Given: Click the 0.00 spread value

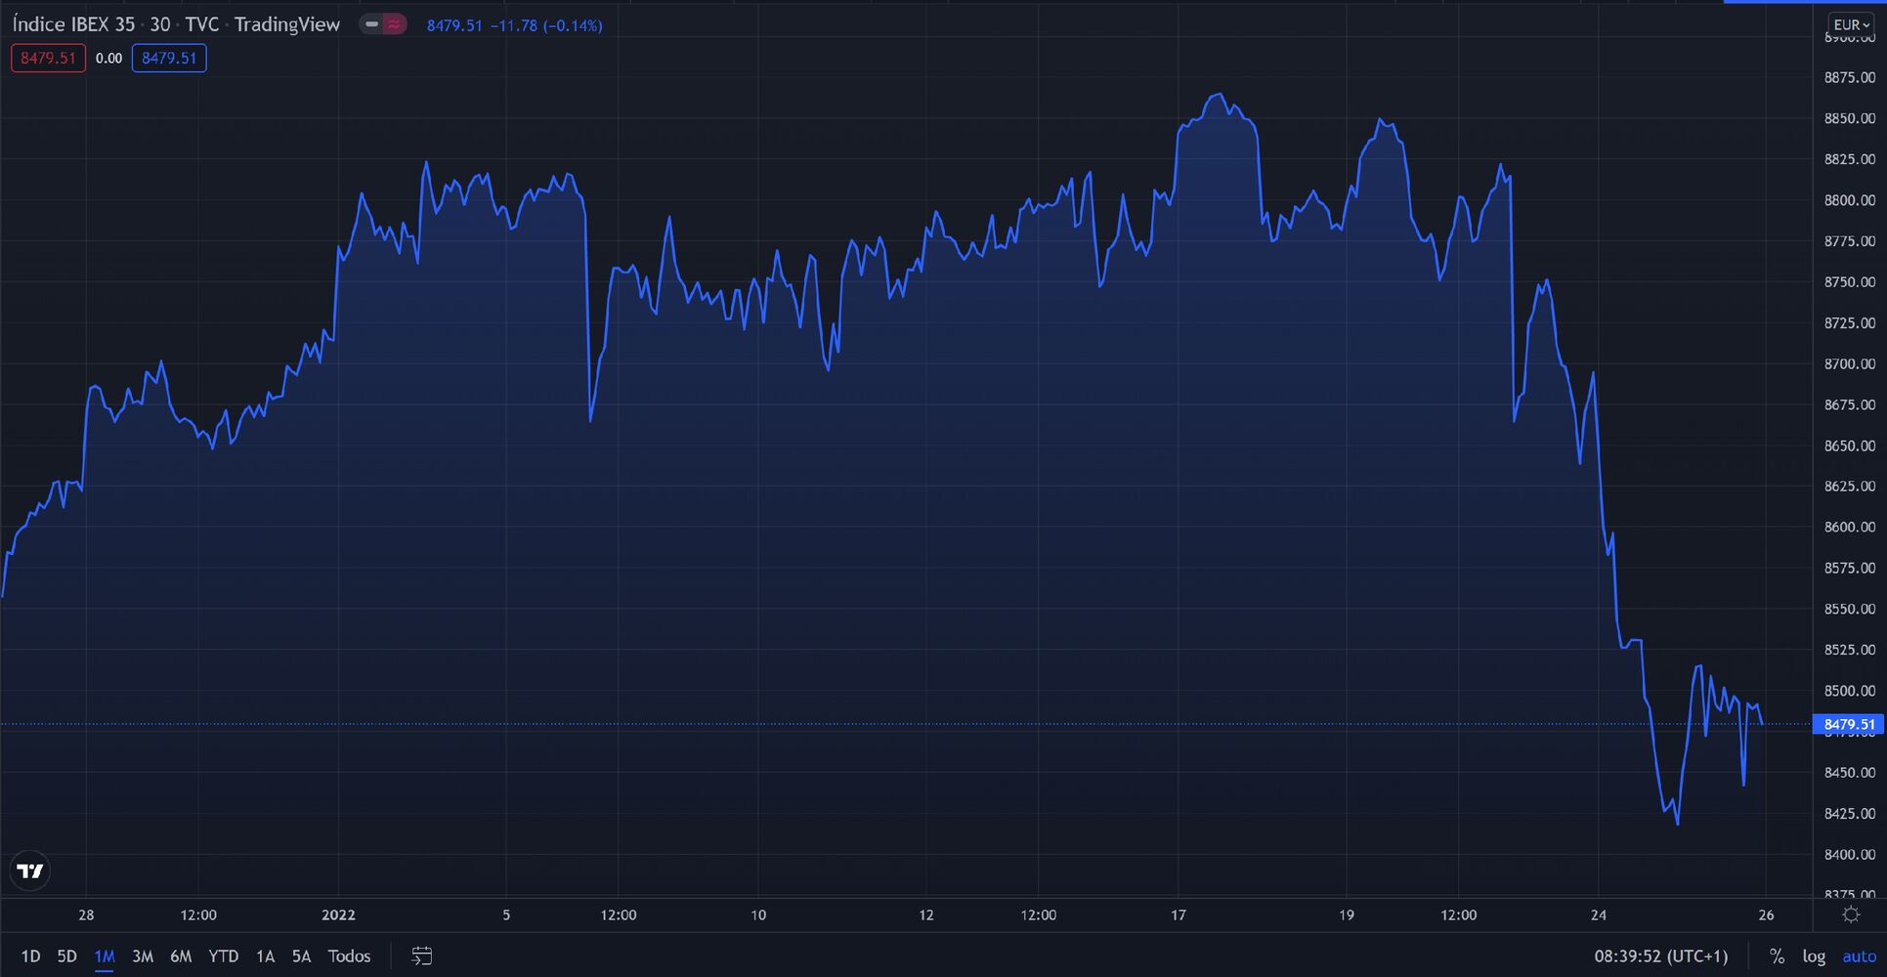Looking at the screenshot, I should 108,58.
